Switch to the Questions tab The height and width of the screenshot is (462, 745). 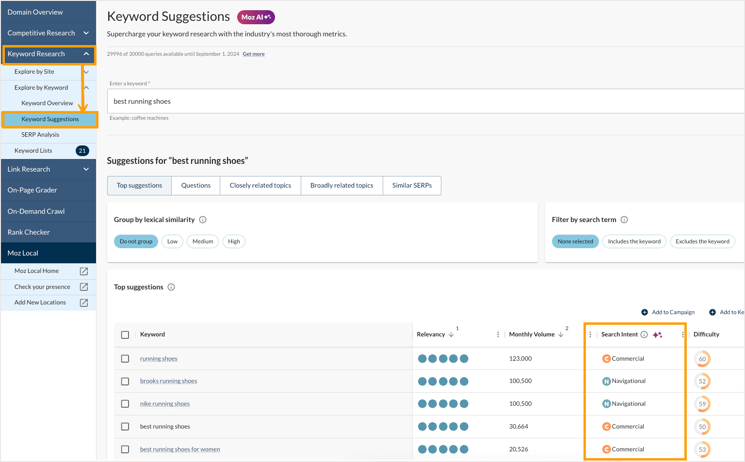click(196, 186)
